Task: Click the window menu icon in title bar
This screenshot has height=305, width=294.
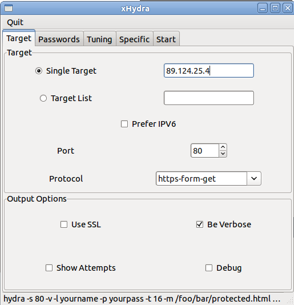Action: click(x=9, y=8)
